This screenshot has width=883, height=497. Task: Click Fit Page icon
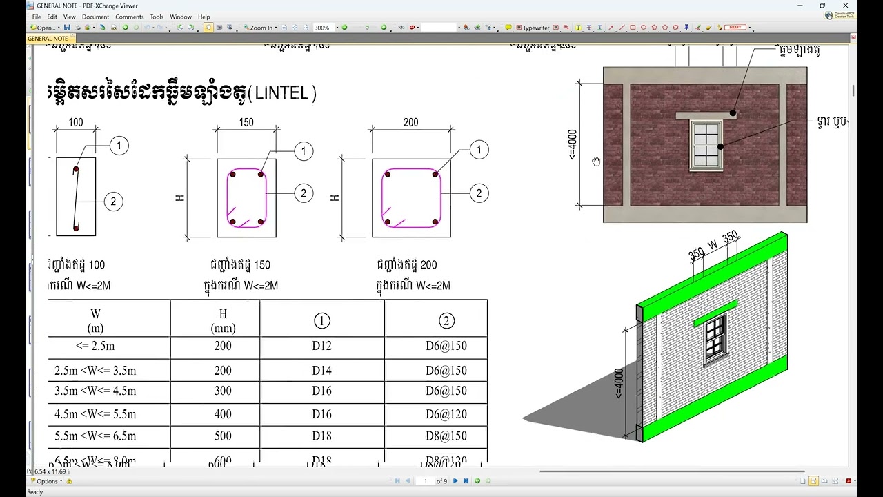pyautogui.click(x=295, y=28)
